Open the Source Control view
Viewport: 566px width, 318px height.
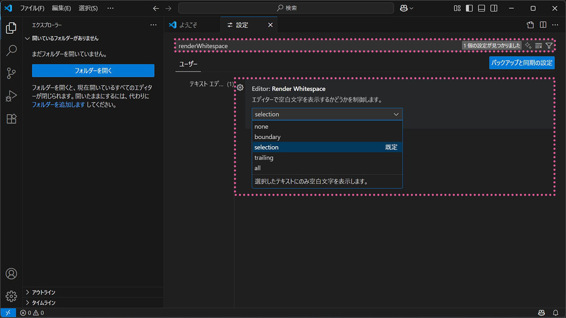coord(11,73)
